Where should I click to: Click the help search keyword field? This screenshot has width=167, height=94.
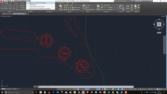click(x=123, y=1)
